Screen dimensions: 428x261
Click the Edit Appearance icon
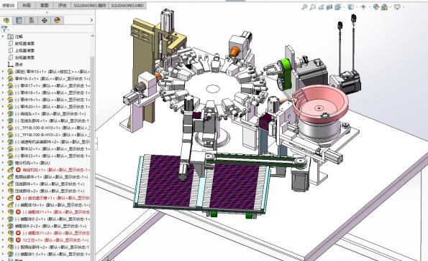tap(376, 7)
